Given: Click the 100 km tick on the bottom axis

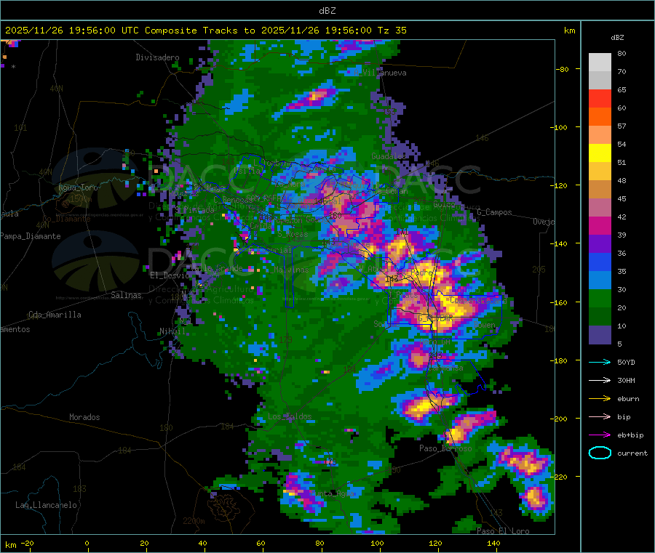Looking at the screenshot, I should [377, 544].
